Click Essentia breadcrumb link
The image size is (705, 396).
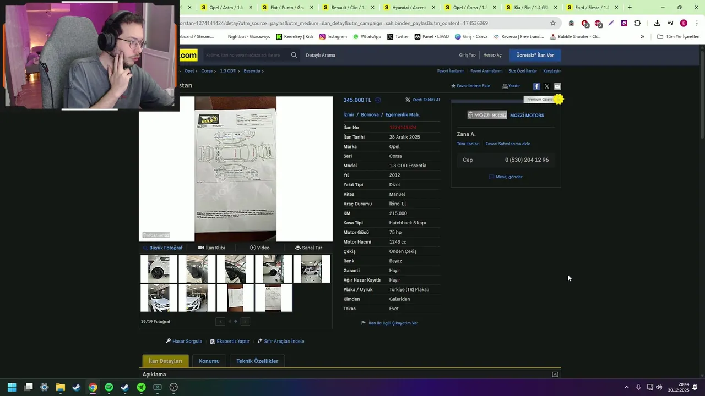pyautogui.click(x=252, y=71)
